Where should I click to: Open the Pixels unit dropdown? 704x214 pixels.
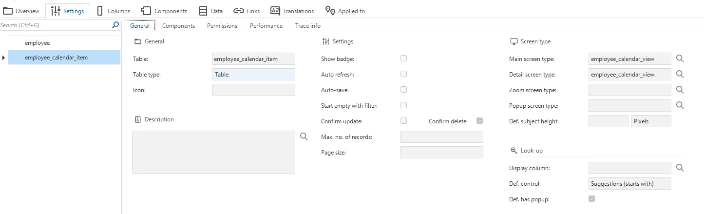651,121
